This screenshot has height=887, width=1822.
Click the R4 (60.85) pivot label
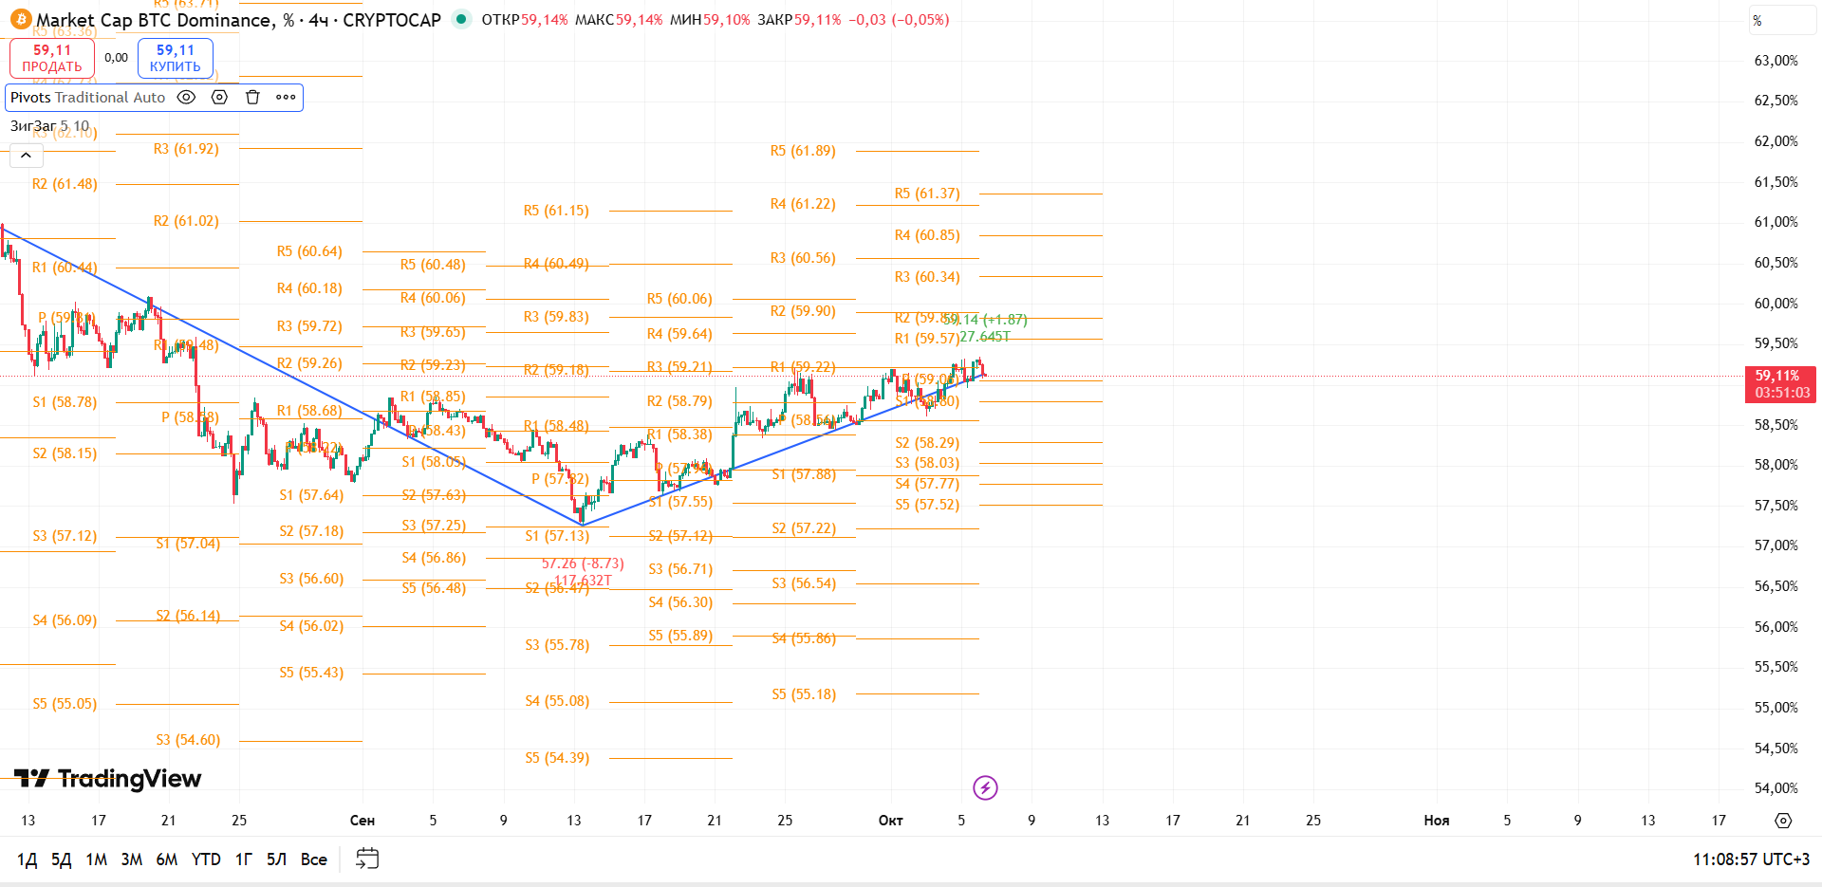pyautogui.click(x=927, y=235)
